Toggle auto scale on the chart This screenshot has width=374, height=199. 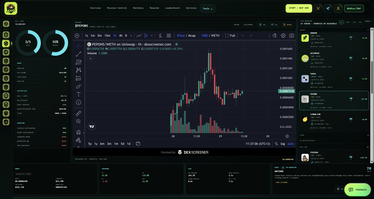[x=290, y=144]
